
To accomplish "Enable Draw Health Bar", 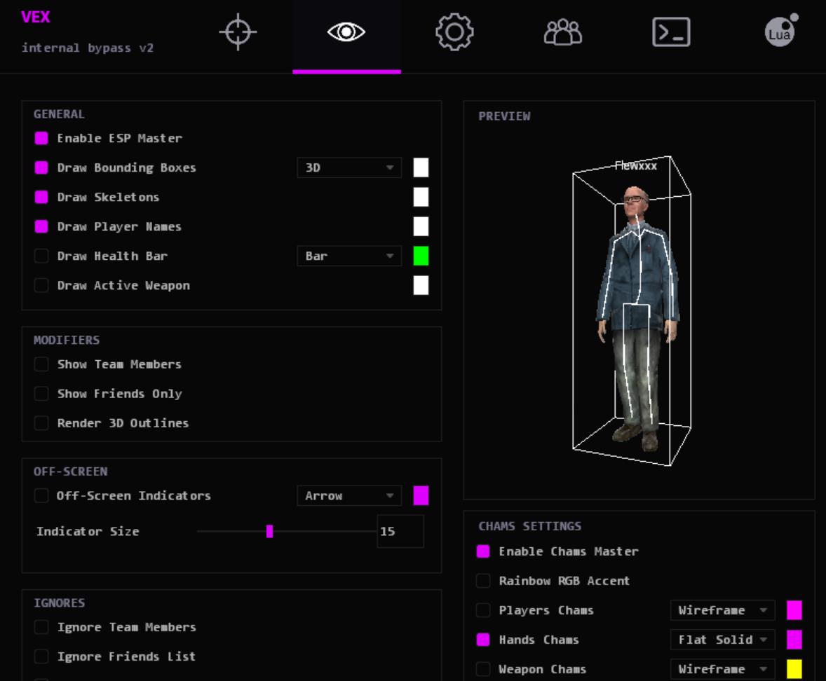I will tap(41, 256).
